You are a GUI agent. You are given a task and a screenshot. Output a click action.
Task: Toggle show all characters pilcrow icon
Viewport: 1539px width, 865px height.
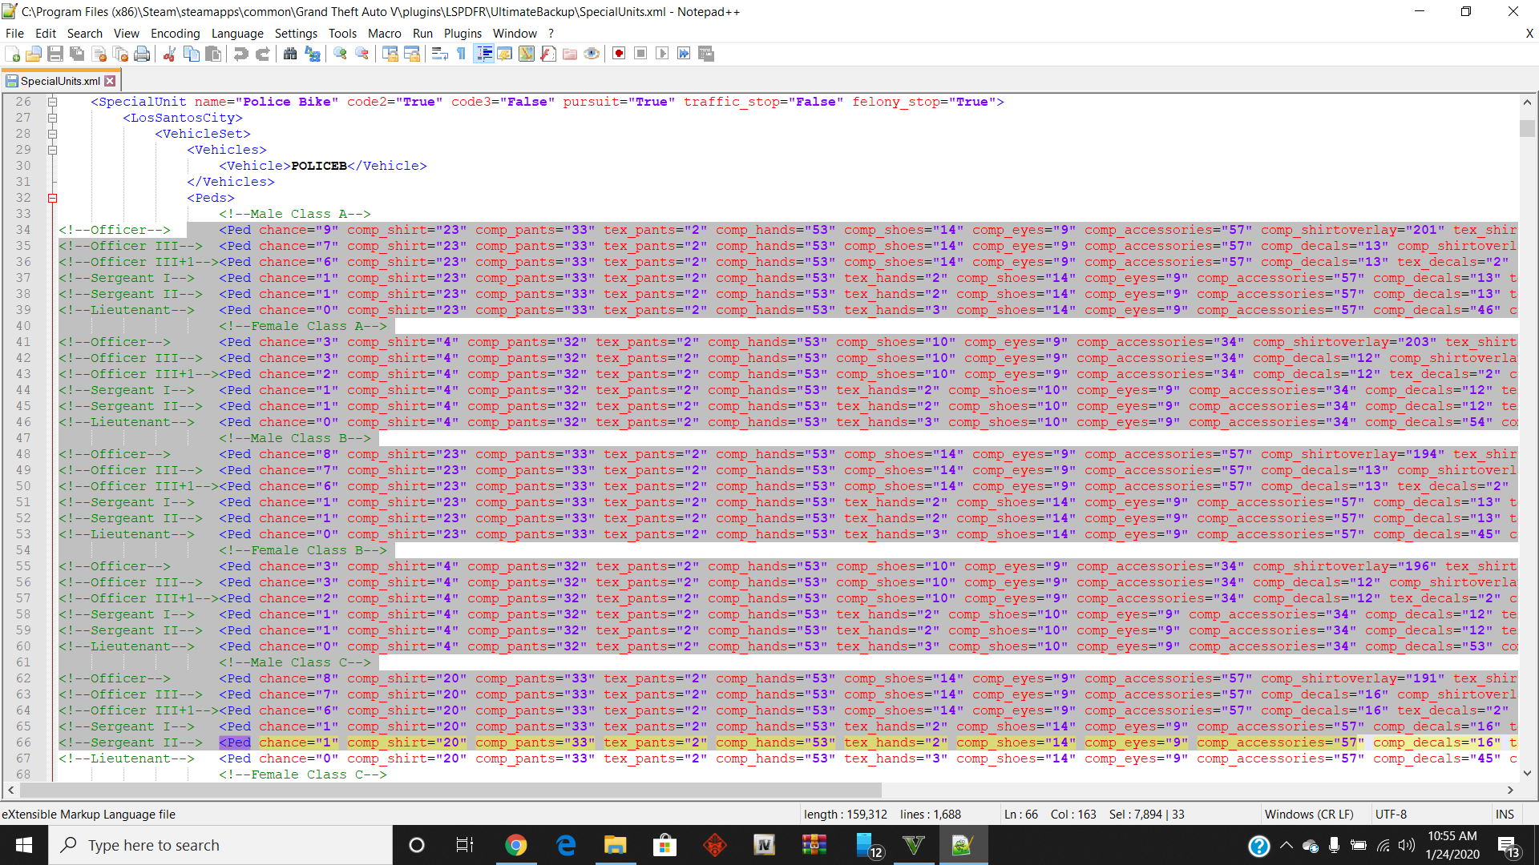coord(461,54)
